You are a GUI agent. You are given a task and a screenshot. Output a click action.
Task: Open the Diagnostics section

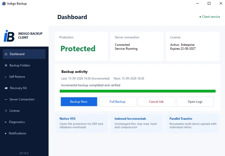click(24, 122)
